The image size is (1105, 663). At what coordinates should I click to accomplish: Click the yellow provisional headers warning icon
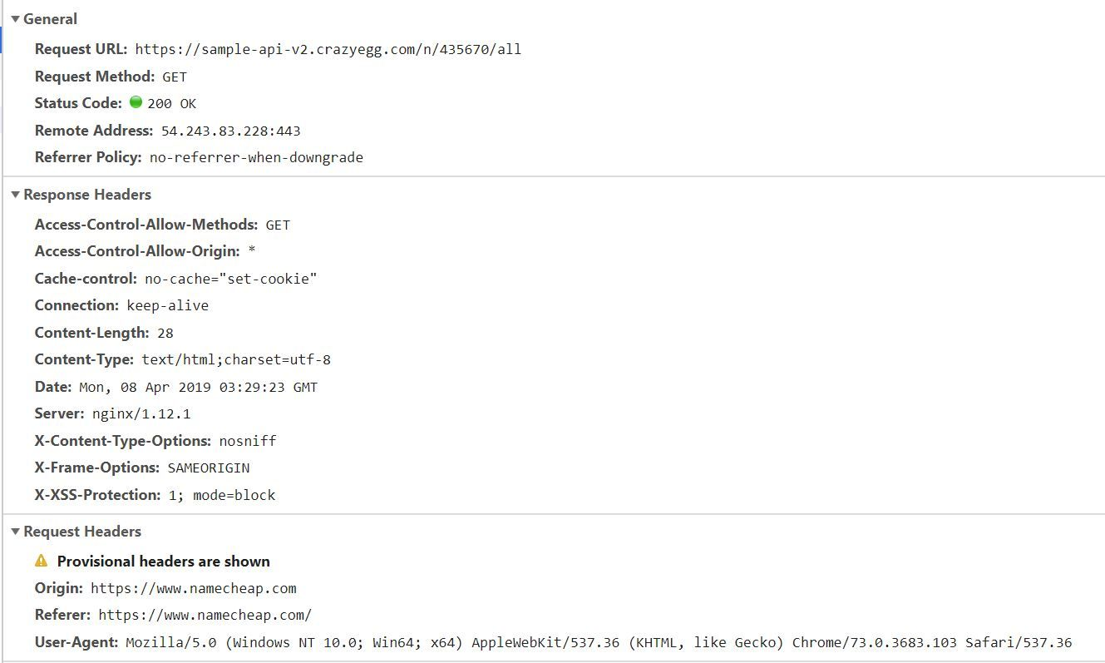[42, 561]
